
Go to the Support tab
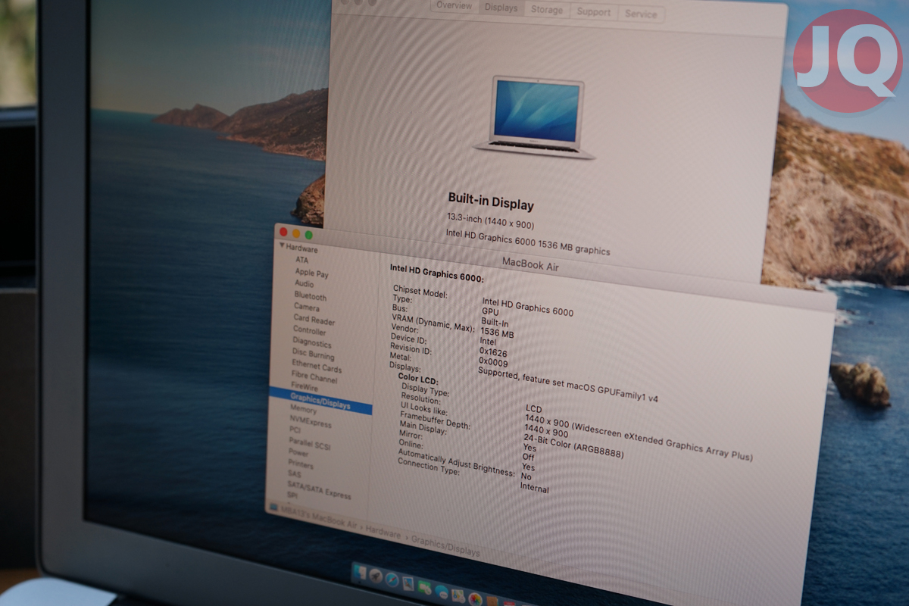(594, 11)
